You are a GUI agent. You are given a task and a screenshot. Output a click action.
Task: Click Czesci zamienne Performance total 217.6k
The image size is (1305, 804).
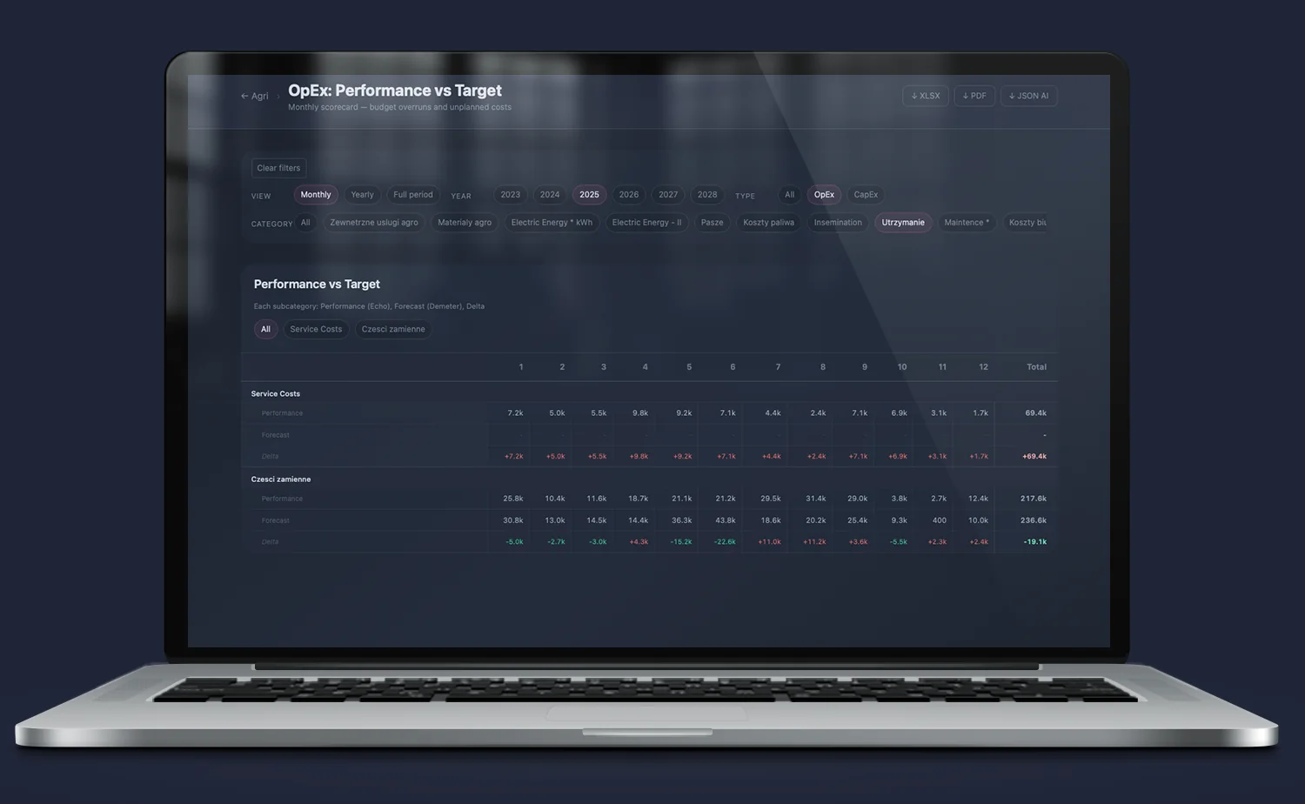click(x=1034, y=499)
